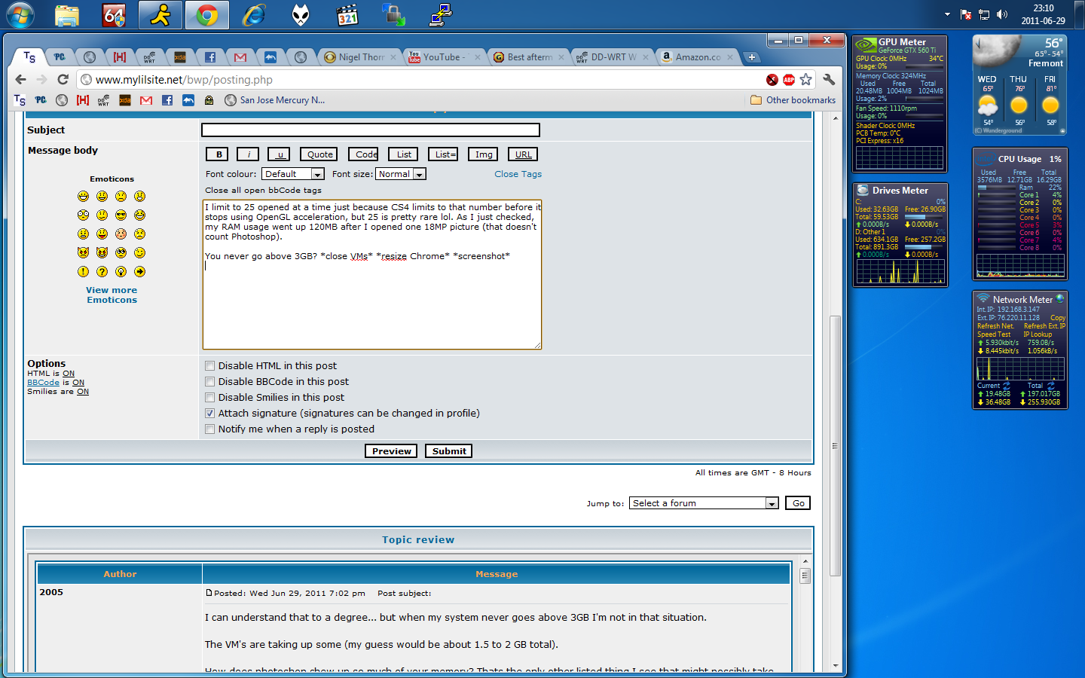Open the xda bookmark in bookmarks bar
Image resolution: width=1085 pixels, height=678 pixels.
point(125,100)
